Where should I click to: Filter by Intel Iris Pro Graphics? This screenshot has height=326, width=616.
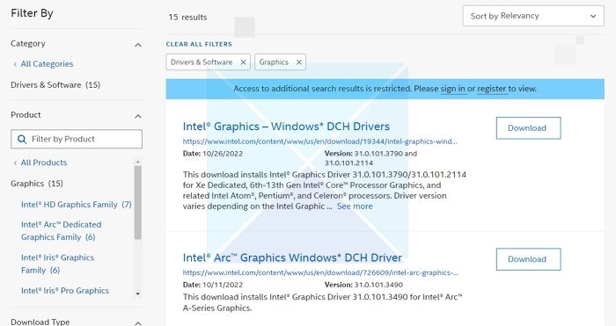(x=65, y=291)
